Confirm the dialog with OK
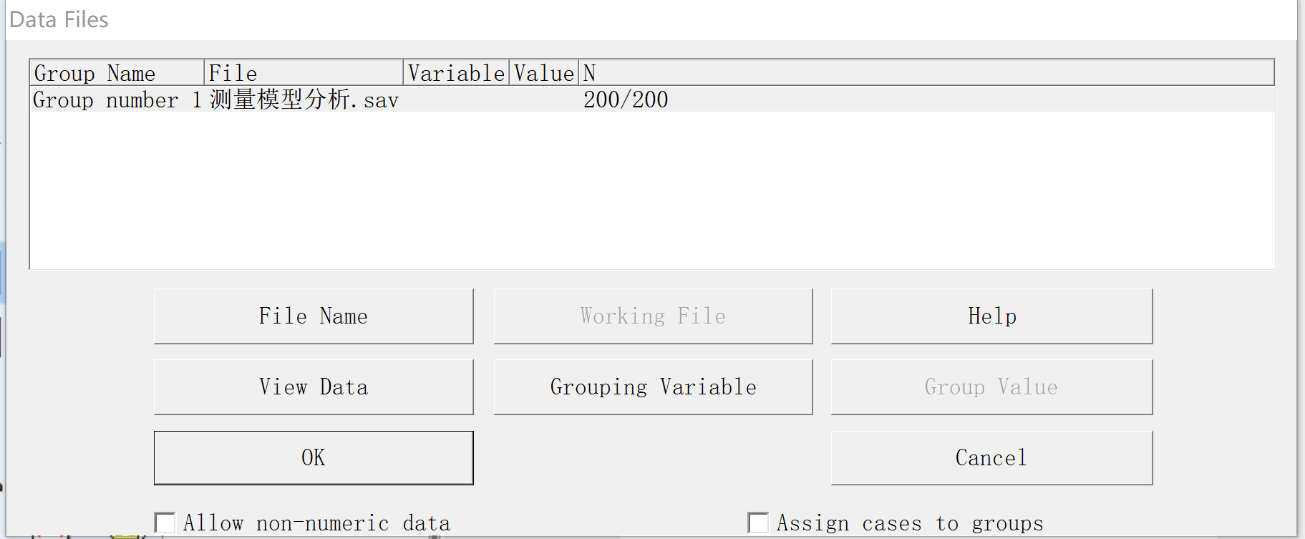Image resolution: width=1305 pixels, height=539 pixels. (314, 457)
